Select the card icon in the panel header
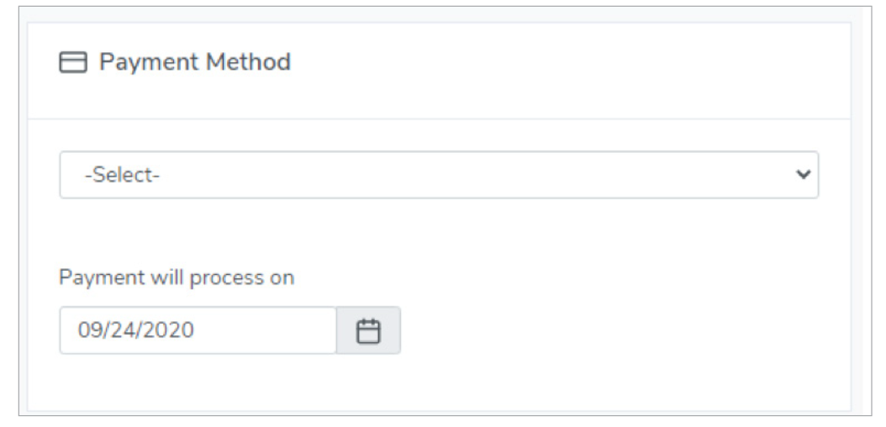 pyautogui.click(x=73, y=63)
